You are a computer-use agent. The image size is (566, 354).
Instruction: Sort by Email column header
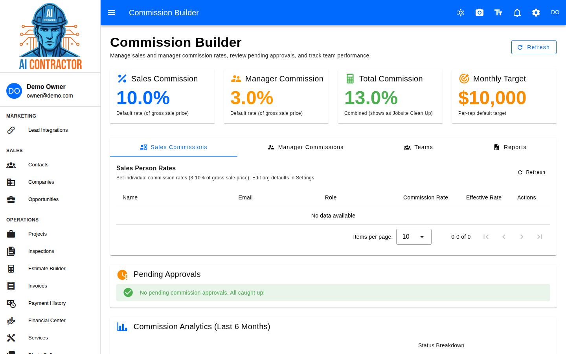[x=245, y=197]
